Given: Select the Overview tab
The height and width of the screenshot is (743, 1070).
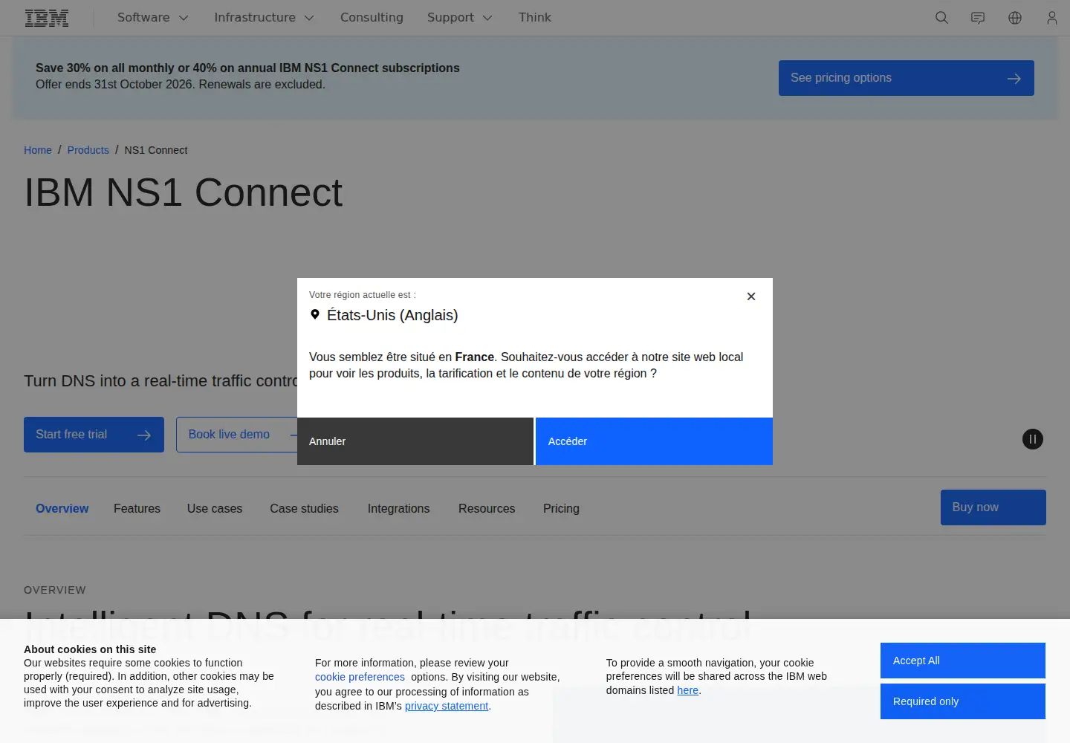Looking at the screenshot, I should tap(62, 509).
